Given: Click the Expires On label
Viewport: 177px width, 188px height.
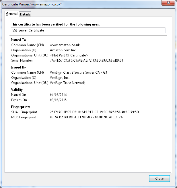Looking at the screenshot, I should pyautogui.click(x=19, y=100).
